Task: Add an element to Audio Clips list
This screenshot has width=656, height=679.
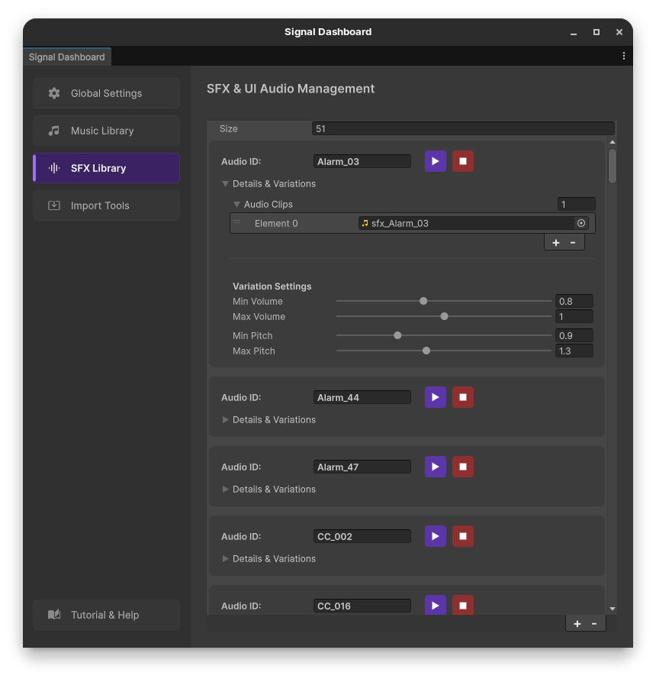Action: pyautogui.click(x=556, y=243)
